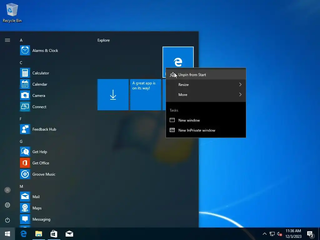
Task: Select New InPrivate window task
Action: 206,130
